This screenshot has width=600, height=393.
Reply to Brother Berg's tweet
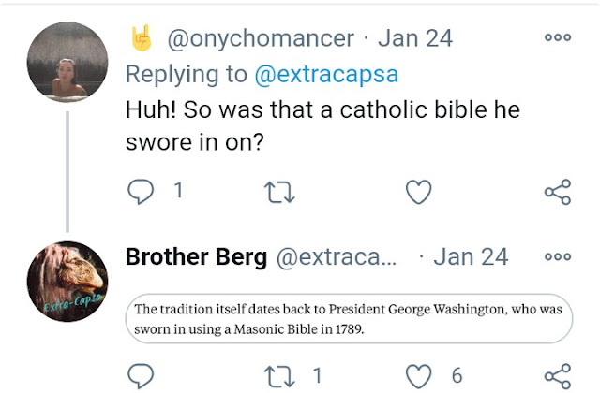[x=141, y=376]
